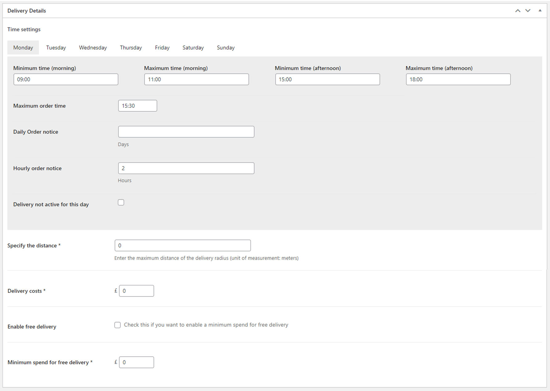Click the Maximum order time field
The height and width of the screenshot is (391, 550).
(x=137, y=106)
